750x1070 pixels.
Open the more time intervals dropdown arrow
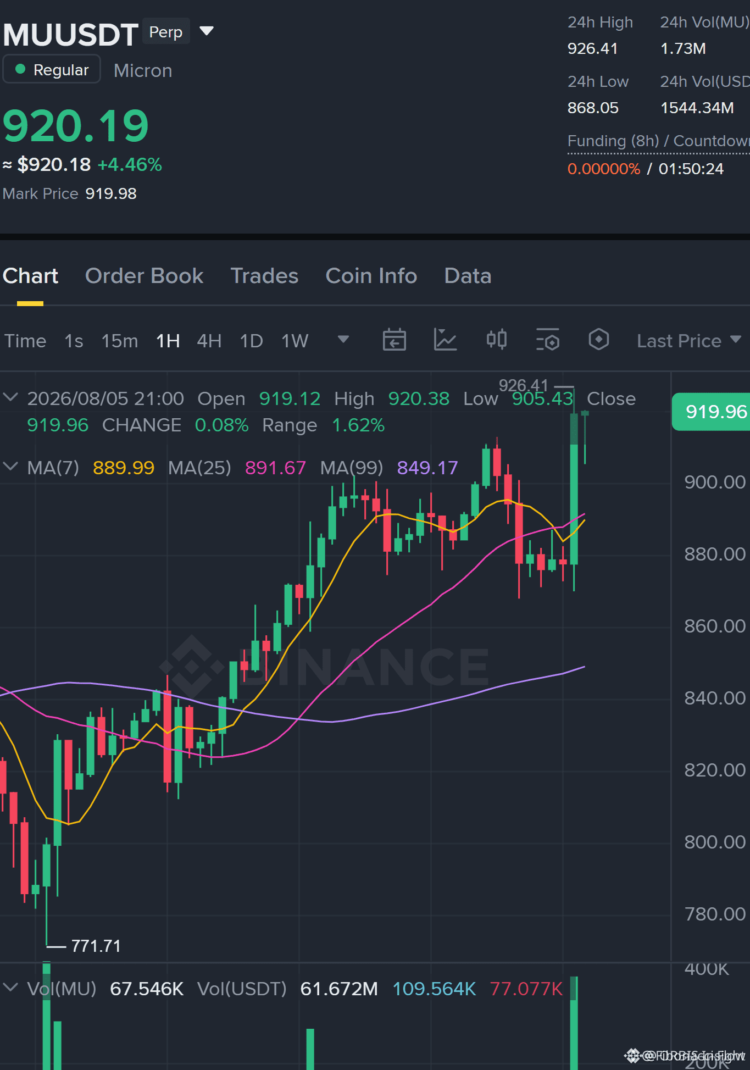pyautogui.click(x=343, y=340)
